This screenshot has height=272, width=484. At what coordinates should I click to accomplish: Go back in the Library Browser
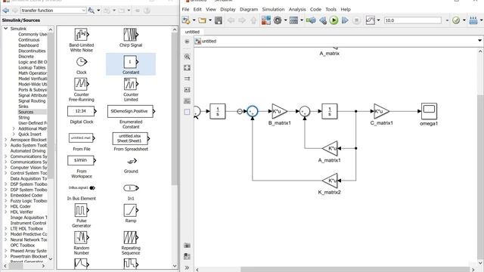point(5,11)
